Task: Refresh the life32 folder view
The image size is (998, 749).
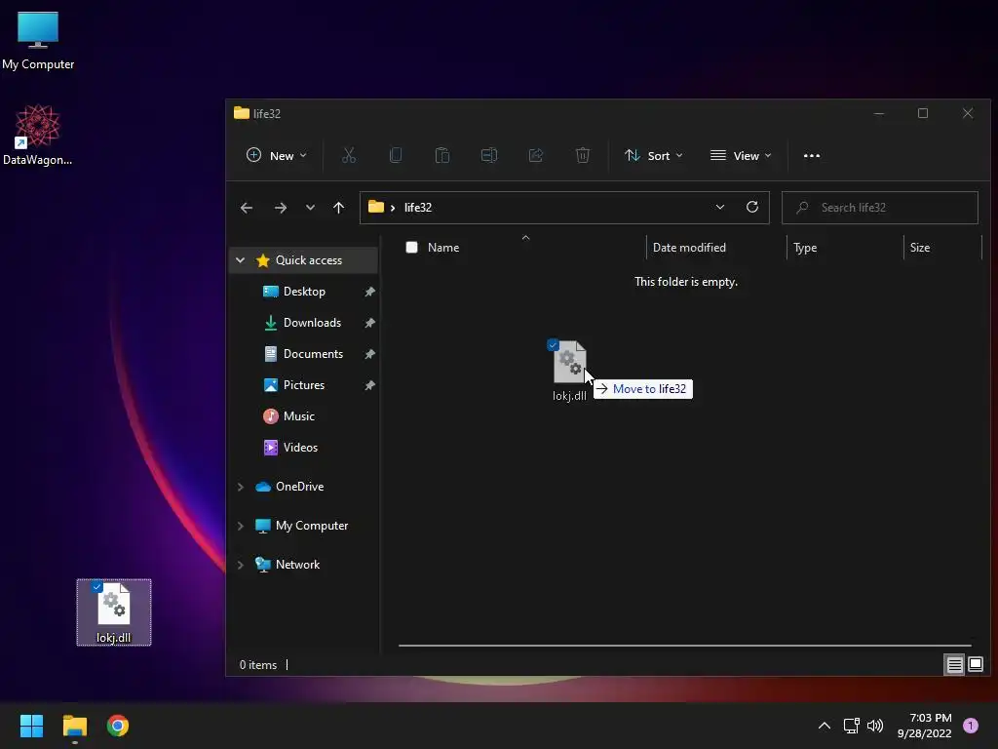Action: (x=752, y=207)
